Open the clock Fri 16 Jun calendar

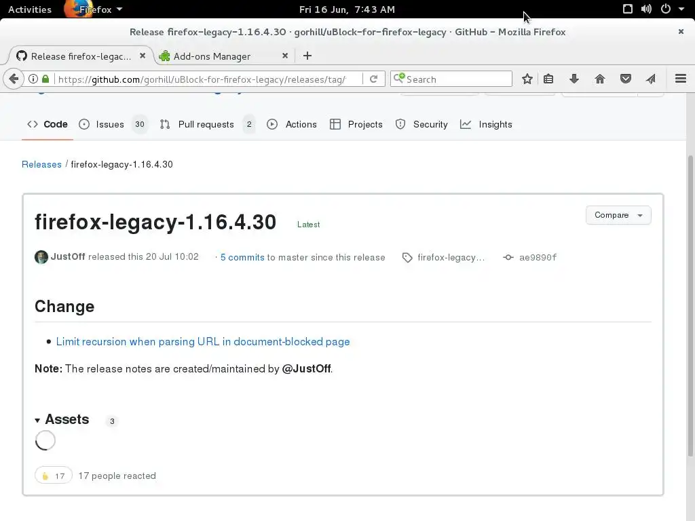347,9
